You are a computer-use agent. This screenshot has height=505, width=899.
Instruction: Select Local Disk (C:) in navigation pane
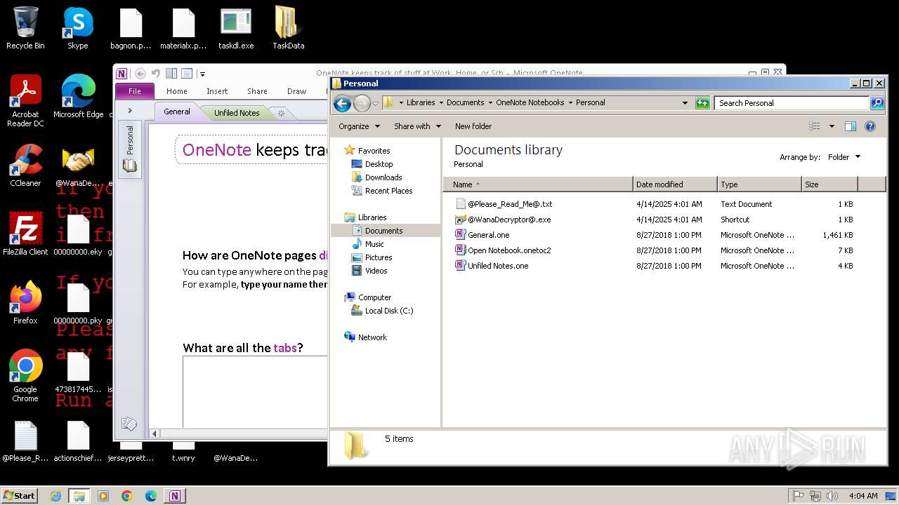(x=388, y=311)
